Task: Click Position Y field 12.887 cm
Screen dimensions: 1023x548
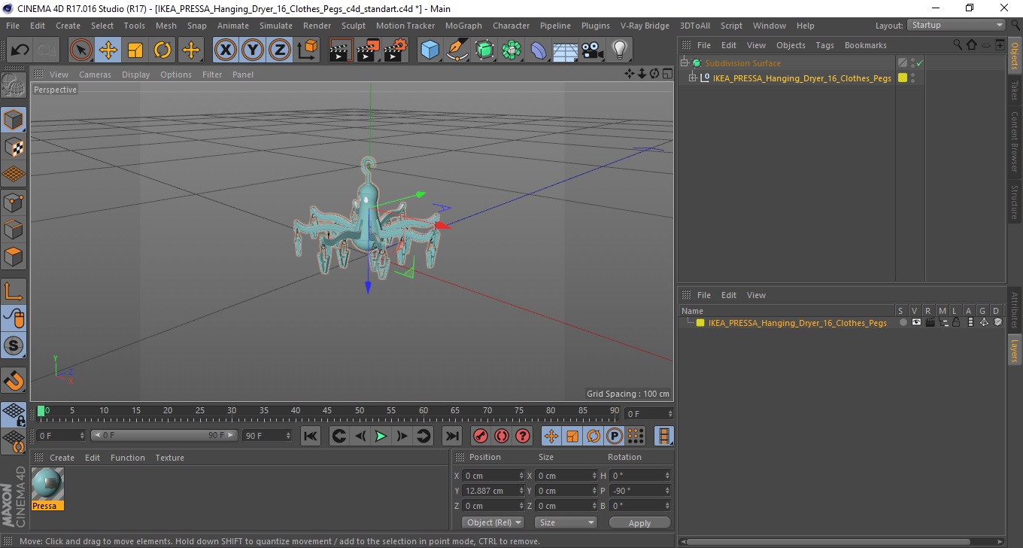Action: click(x=493, y=491)
